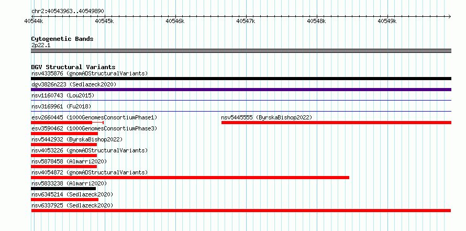The height and width of the screenshot is (231, 466).
Task: Click the 2p22.1 band label
Action: click(x=41, y=45)
